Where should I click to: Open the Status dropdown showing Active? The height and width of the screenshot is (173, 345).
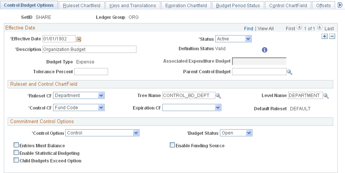(234, 39)
